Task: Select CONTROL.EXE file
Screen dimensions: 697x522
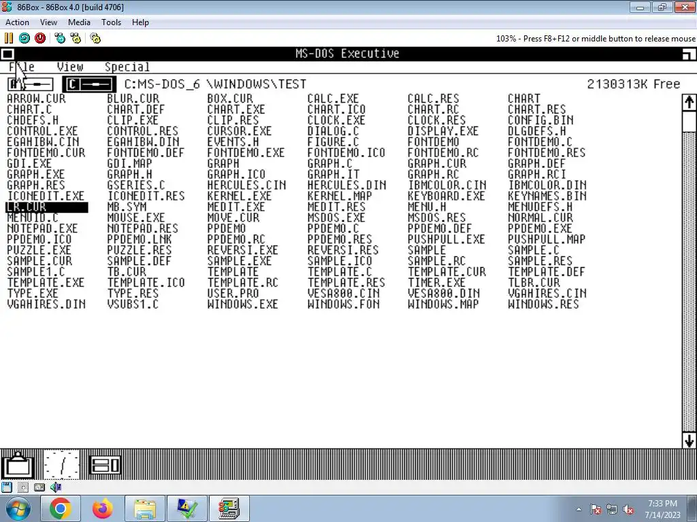Action: (42, 131)
